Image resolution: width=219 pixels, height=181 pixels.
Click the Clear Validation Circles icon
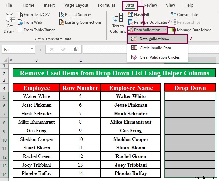point(134,57)
